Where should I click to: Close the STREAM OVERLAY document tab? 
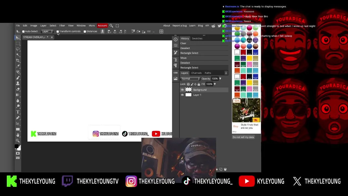pos(52,37)
